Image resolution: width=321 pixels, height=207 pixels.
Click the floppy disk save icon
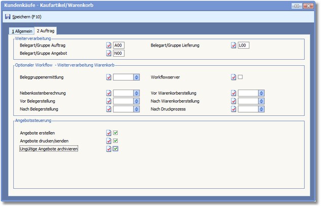pos(8,17)
